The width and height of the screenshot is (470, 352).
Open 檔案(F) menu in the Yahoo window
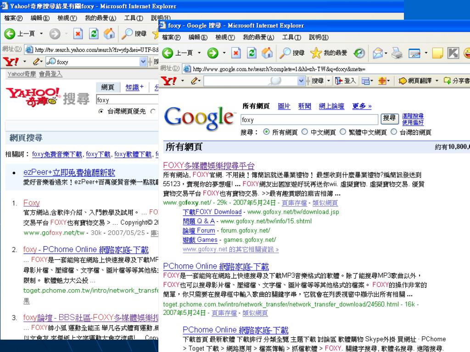coord(13,18)
